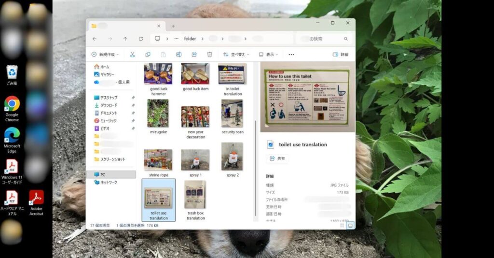Screen dimensions: 494x258
Task: Click the Rename icon in toolbar
Action: click(x=178, y=54)
